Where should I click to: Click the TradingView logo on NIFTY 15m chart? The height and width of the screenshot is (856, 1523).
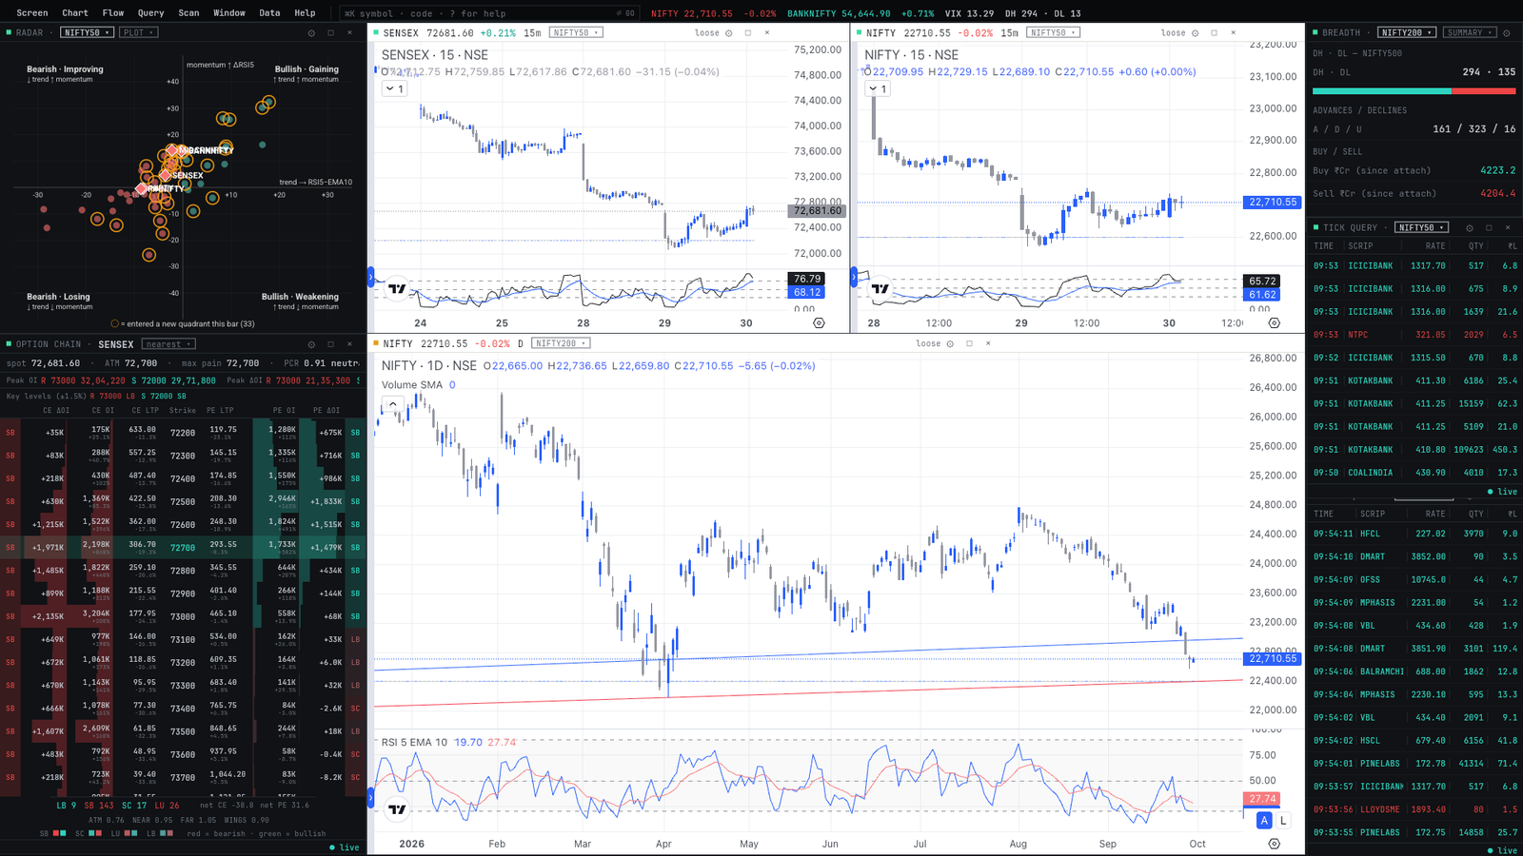tap(880, 288)
